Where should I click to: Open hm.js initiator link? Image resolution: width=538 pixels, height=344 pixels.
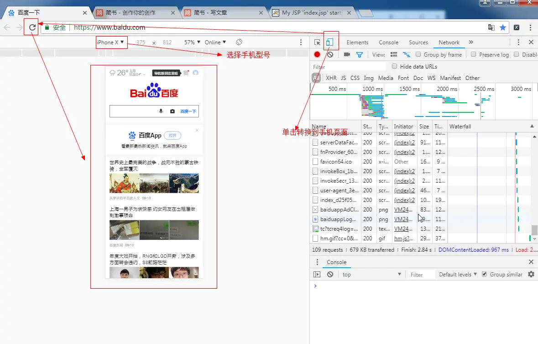click(x=404, y=238)
